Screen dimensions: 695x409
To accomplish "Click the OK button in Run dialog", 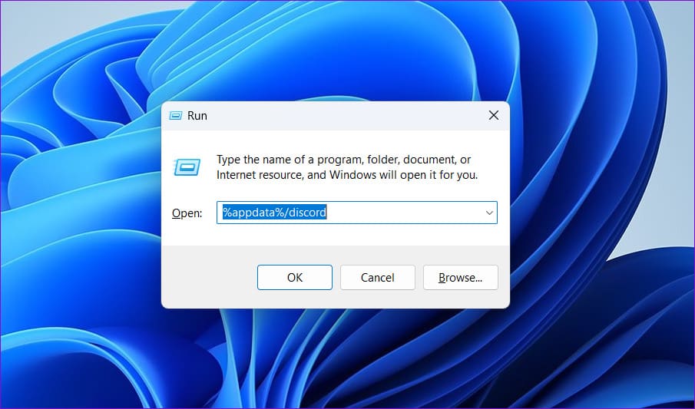I will pyautogui.click(x=294, y=277).
